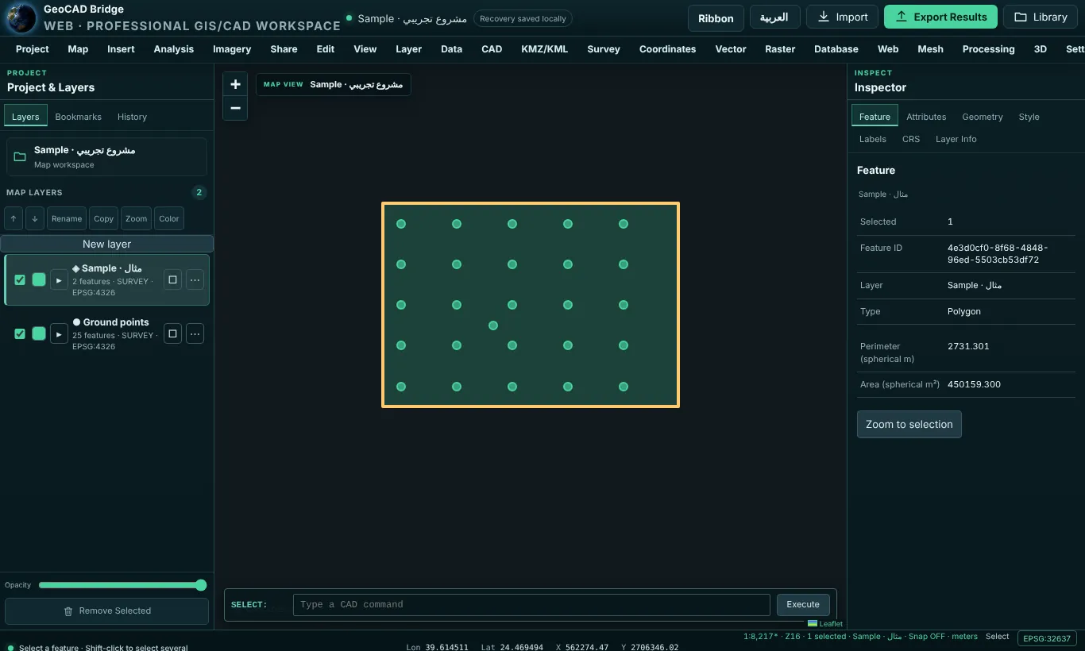Click the Rename layer button
This screenshot has width=1085, height=651.
pos(67,218)
